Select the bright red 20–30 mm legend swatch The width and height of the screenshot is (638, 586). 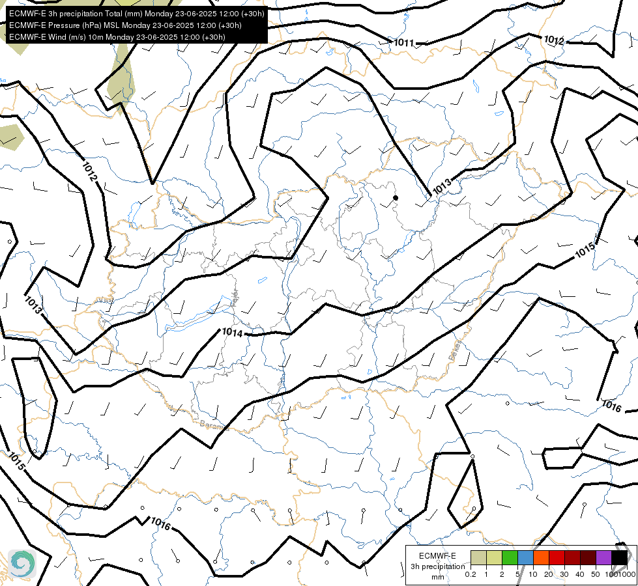(x=557, y=557)
